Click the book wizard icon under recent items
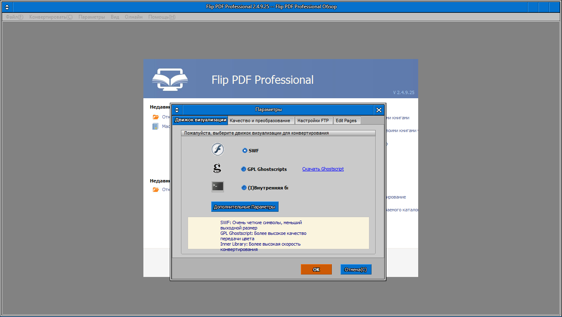Image resolution: width=562 pixels, height=317 pixels. pyautogui.click(x=155, y=126)
